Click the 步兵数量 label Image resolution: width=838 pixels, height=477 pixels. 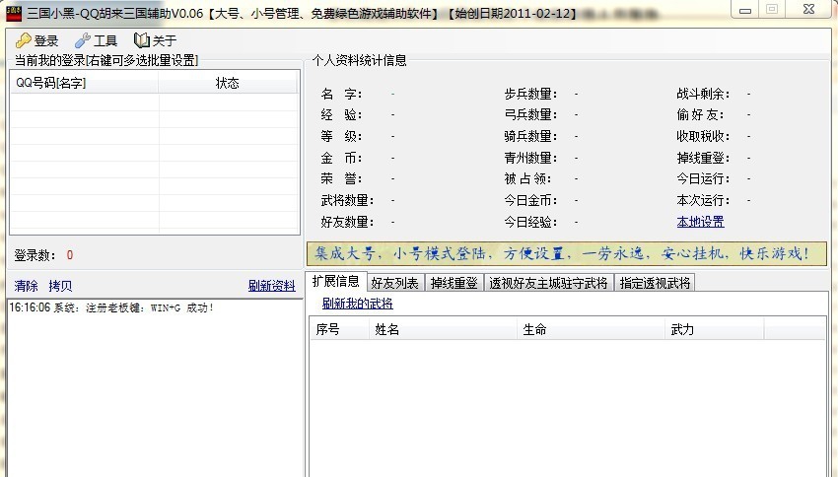point(530,94)
